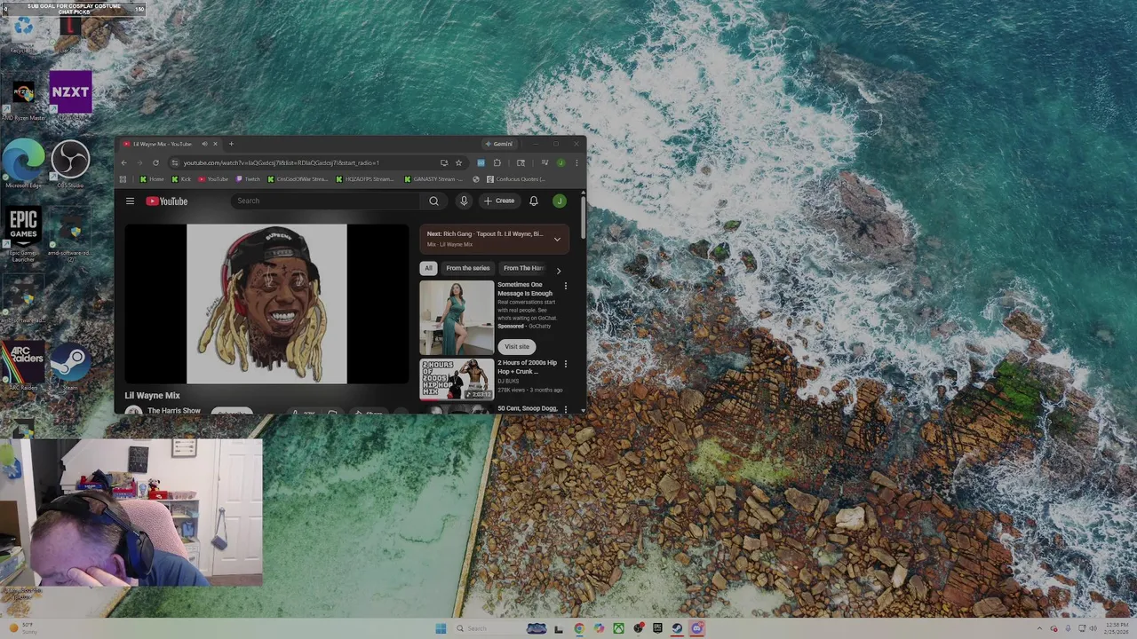The image size is (1137, 639).
Task: Click the Chrome address bar URL
Action: point(281,162)
